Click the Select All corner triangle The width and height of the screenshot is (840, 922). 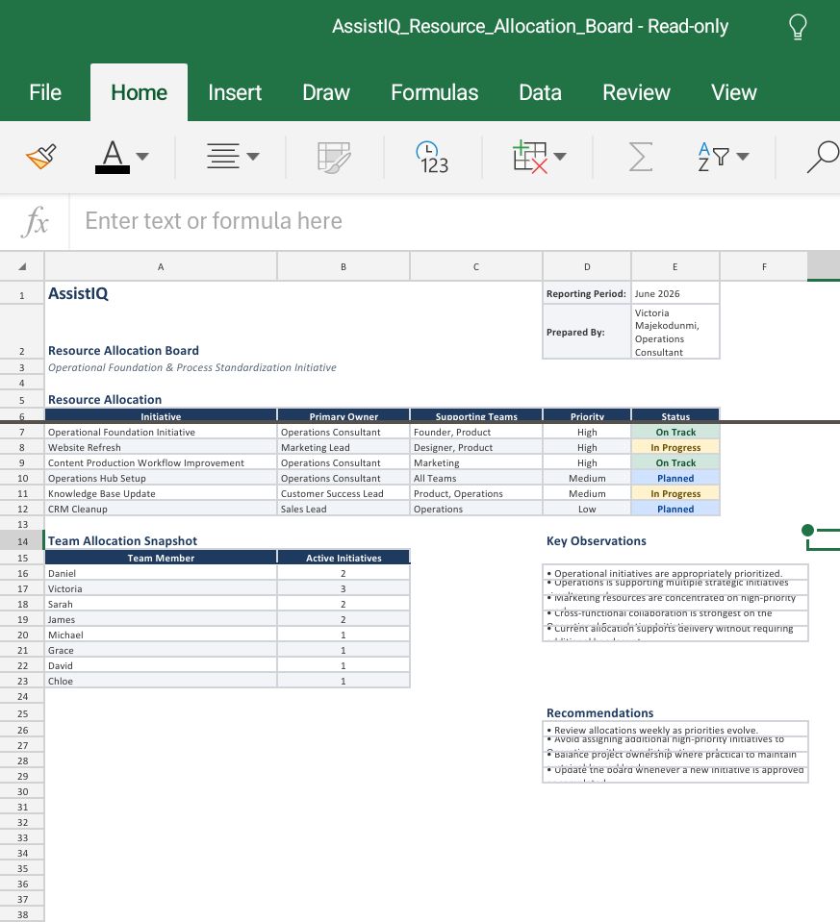point(22,266)
